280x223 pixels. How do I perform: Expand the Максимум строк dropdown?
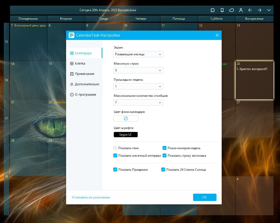(x=138, y=70)
